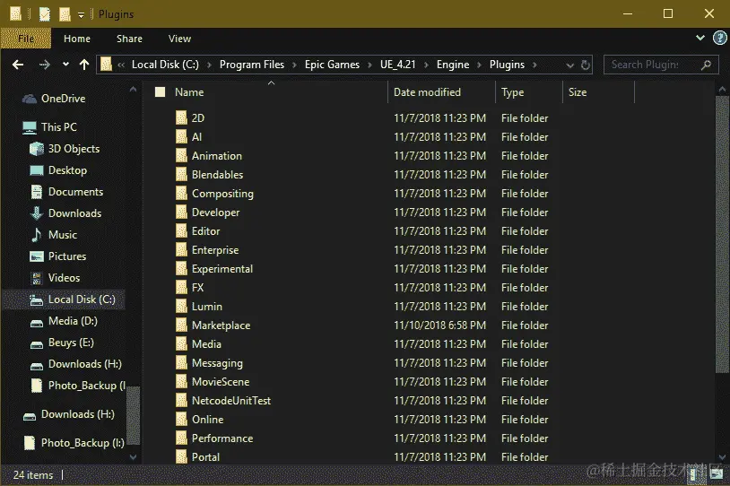The image size is (730, 486).
Task: Click the Developer folder icon
Action: [181, 213]
